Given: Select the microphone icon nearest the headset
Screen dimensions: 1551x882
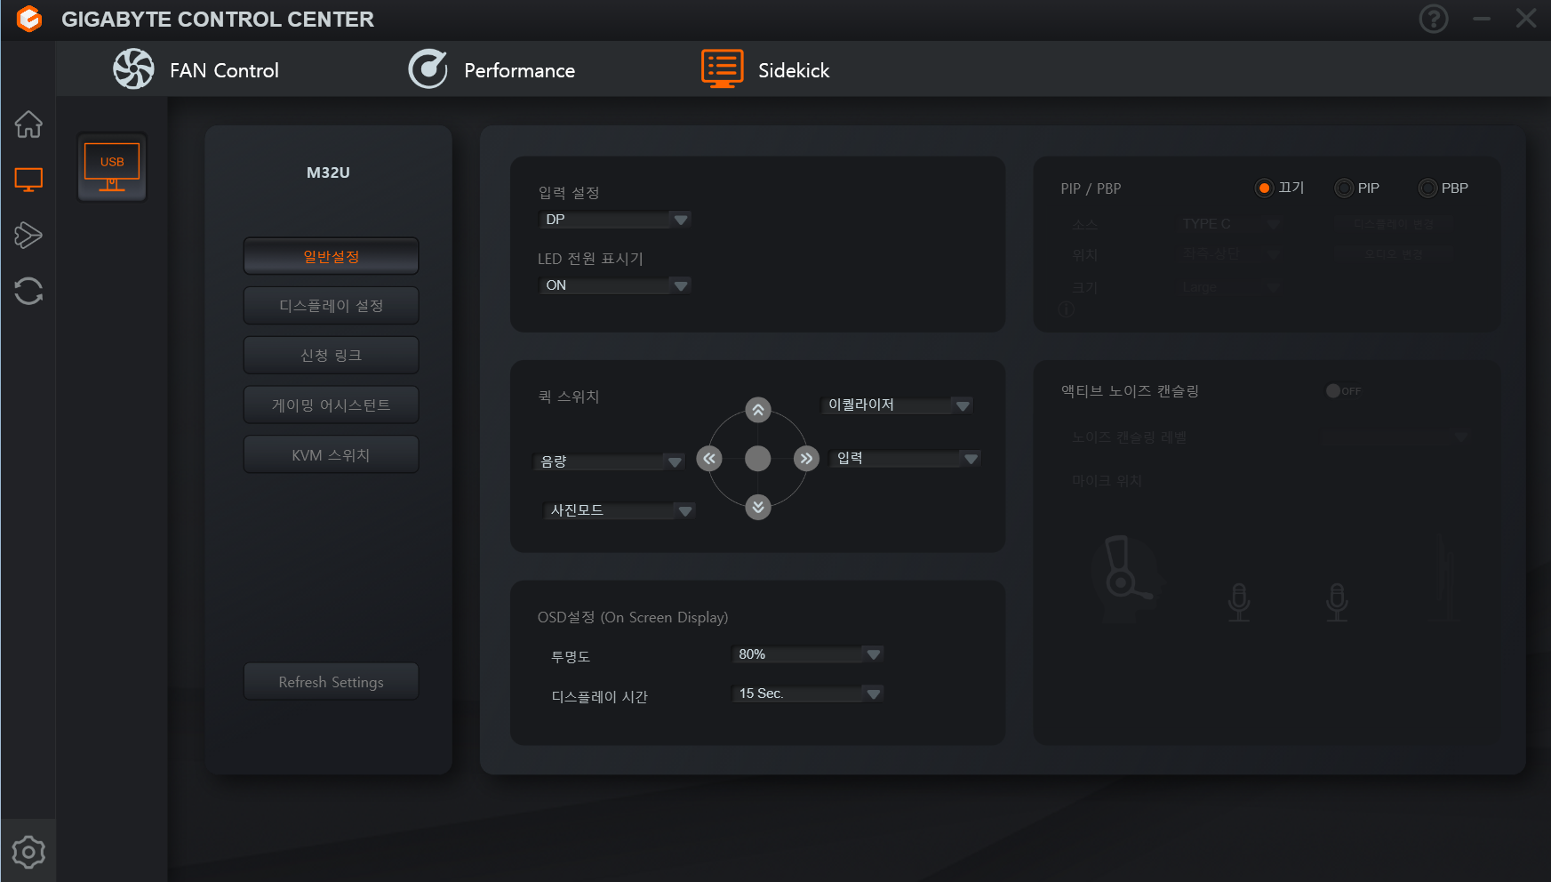Looking at the screenshot, I should tap(1239, 602).
